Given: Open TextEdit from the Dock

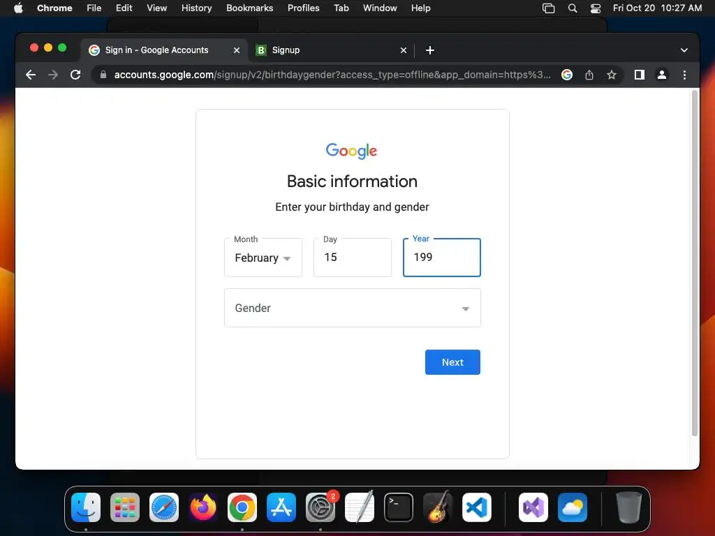Looking at the screenshot, I should point(360,507).
